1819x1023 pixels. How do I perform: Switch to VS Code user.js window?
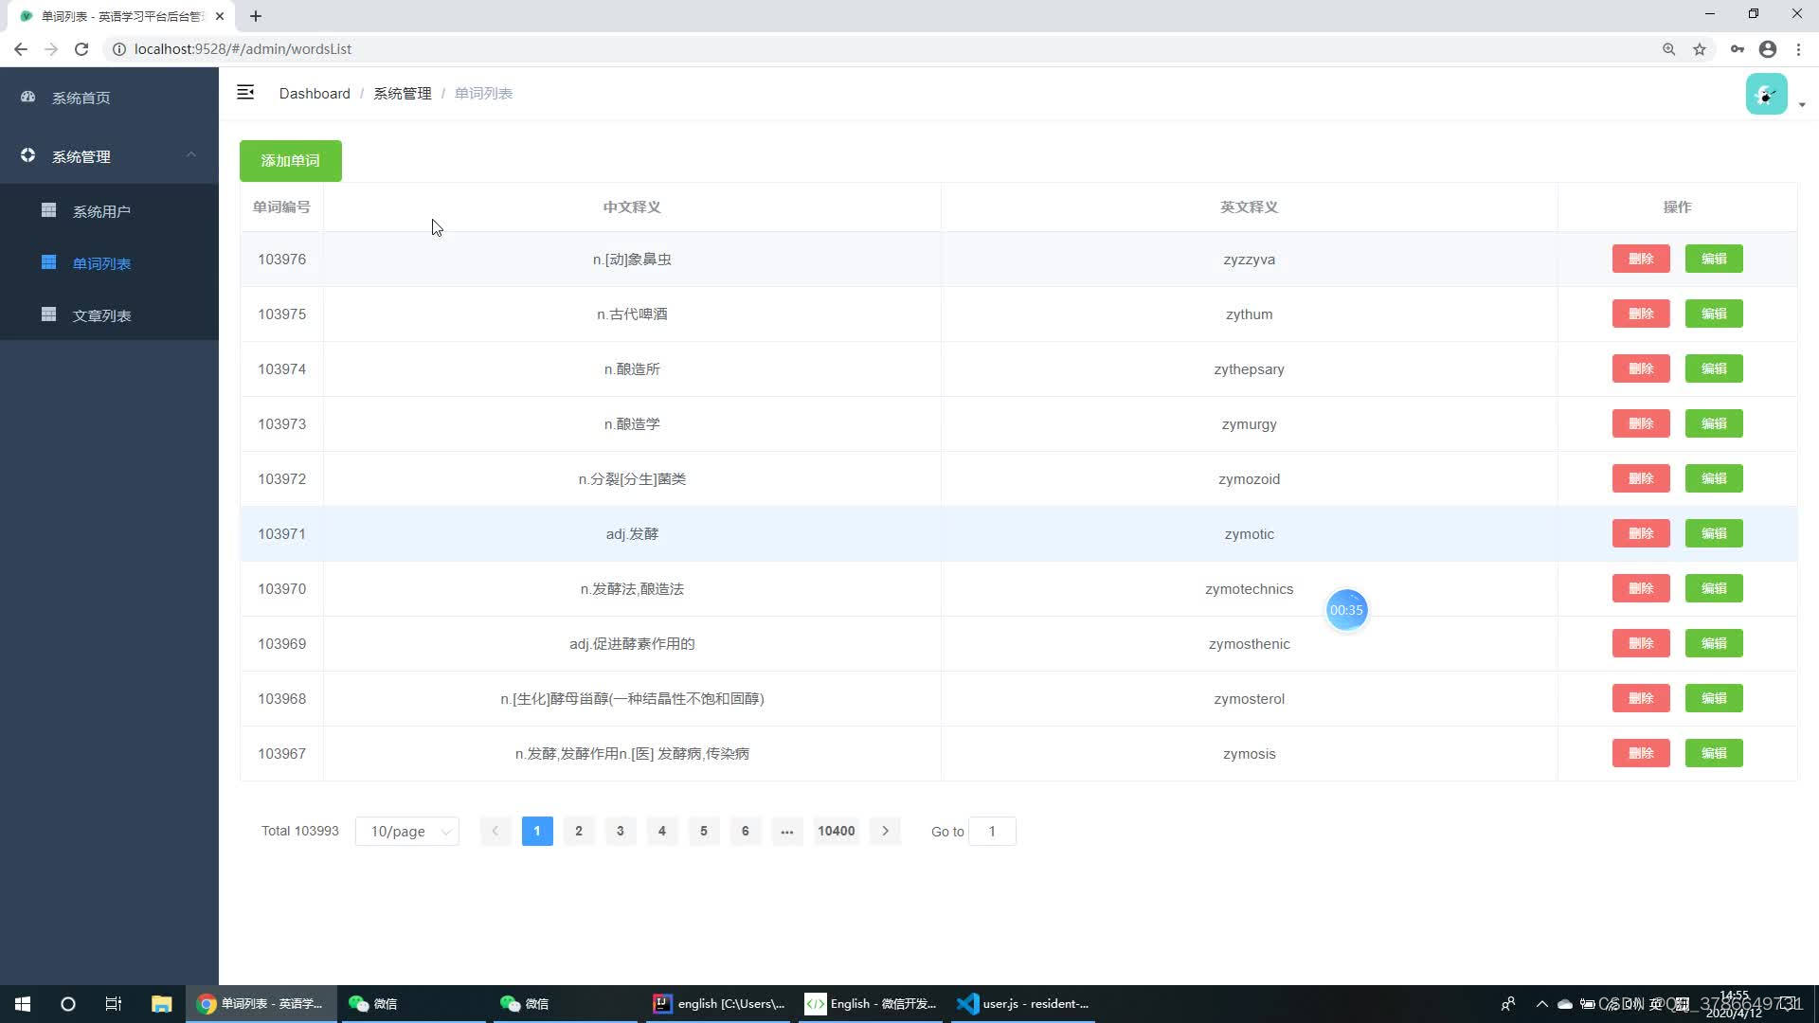pyautogui.click(x=1023, y=1004)
